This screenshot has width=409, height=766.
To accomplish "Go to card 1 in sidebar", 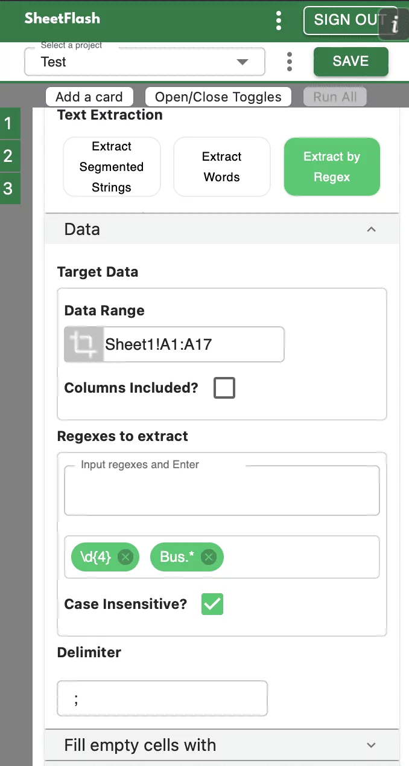I will click(x=8, y=124).
